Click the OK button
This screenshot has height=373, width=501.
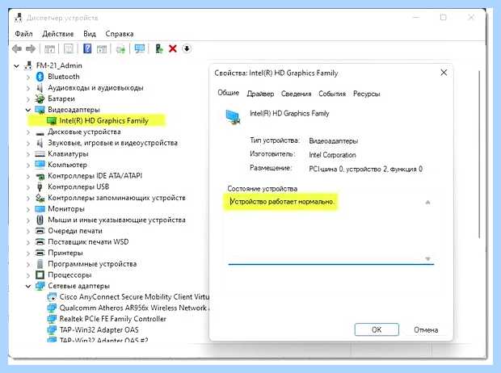tap(377, 329)
